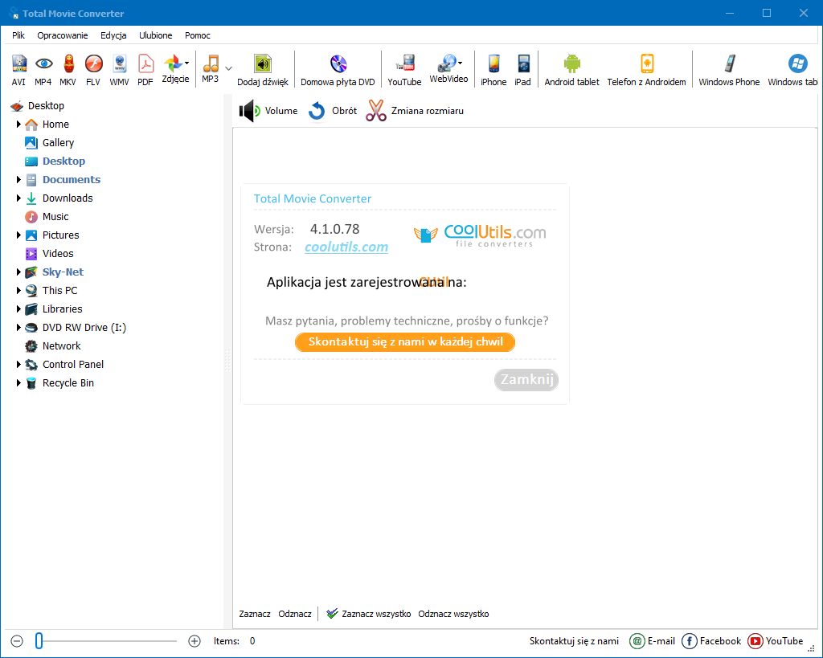Choose WMV format icon
Screen dimensions: 823x658
coord(120,70)
